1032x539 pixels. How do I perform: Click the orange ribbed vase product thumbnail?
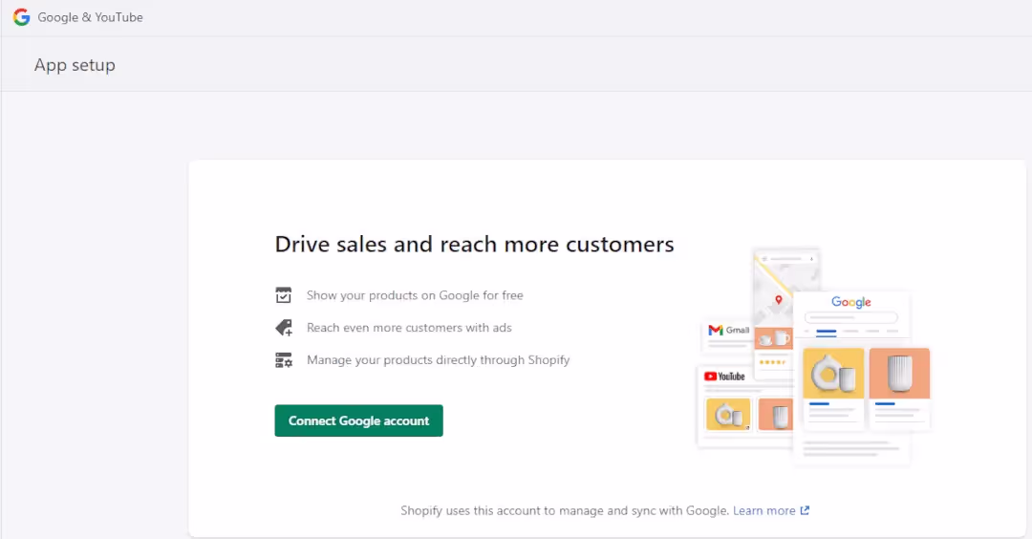click(x=899, y=373)
